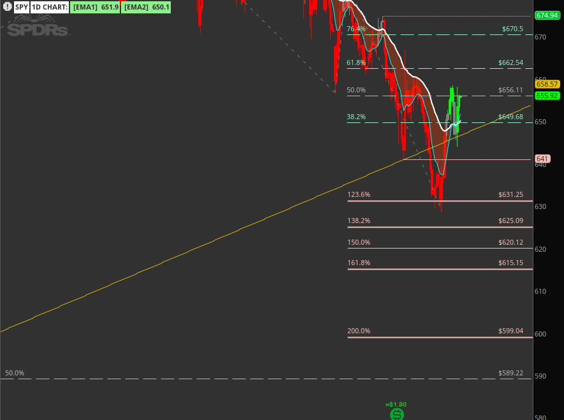564x420 pixels.
Task: Click the 630 price axis tick
Action: pos(540,206)
